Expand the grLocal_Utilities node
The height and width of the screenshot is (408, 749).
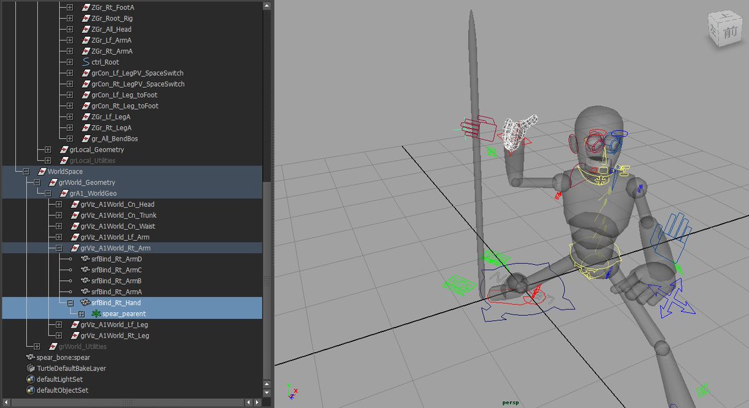click(x=47, y=161)
